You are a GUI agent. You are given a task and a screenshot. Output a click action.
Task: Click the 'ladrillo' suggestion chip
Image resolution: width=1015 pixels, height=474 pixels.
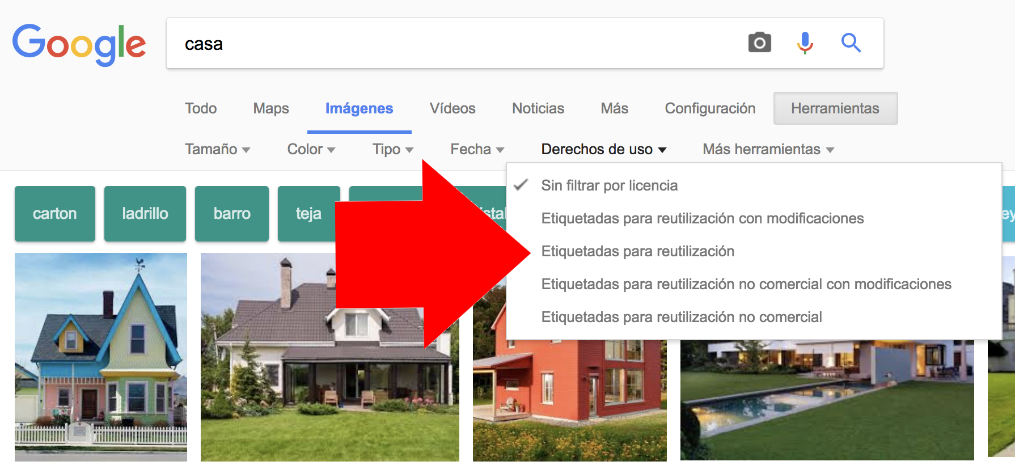tap(145, 214)
